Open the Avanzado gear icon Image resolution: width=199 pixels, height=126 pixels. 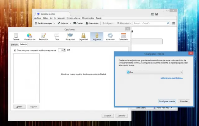[110, 37]
